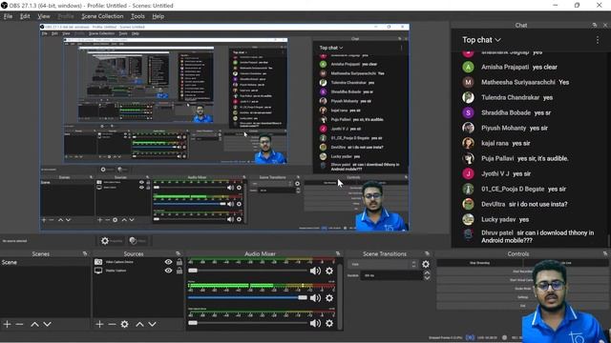
Task: Click the Stop Streaming button
Action: tap(479, 263)
